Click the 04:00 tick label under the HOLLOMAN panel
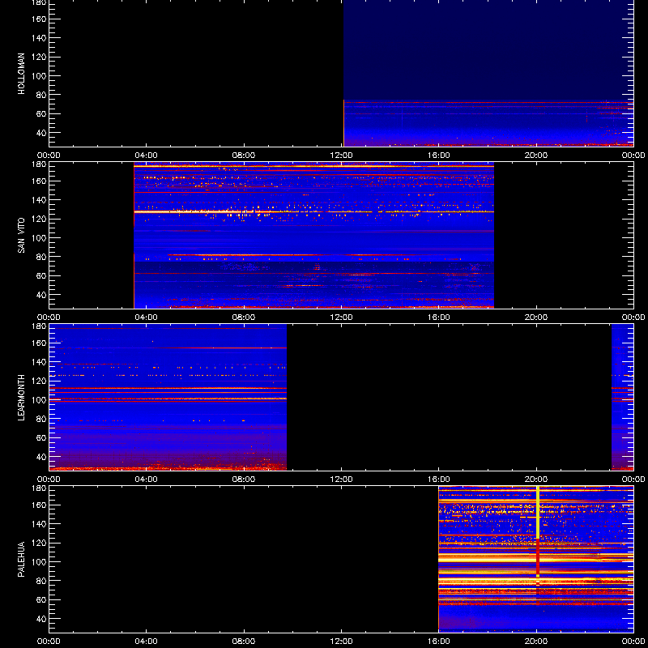This screenshot has width=648, height=648. [x=147, y=156]
